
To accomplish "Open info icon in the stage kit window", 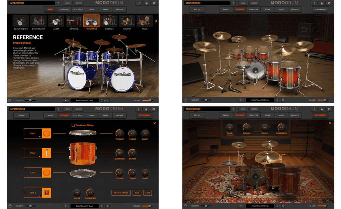I will pos(314,3).
